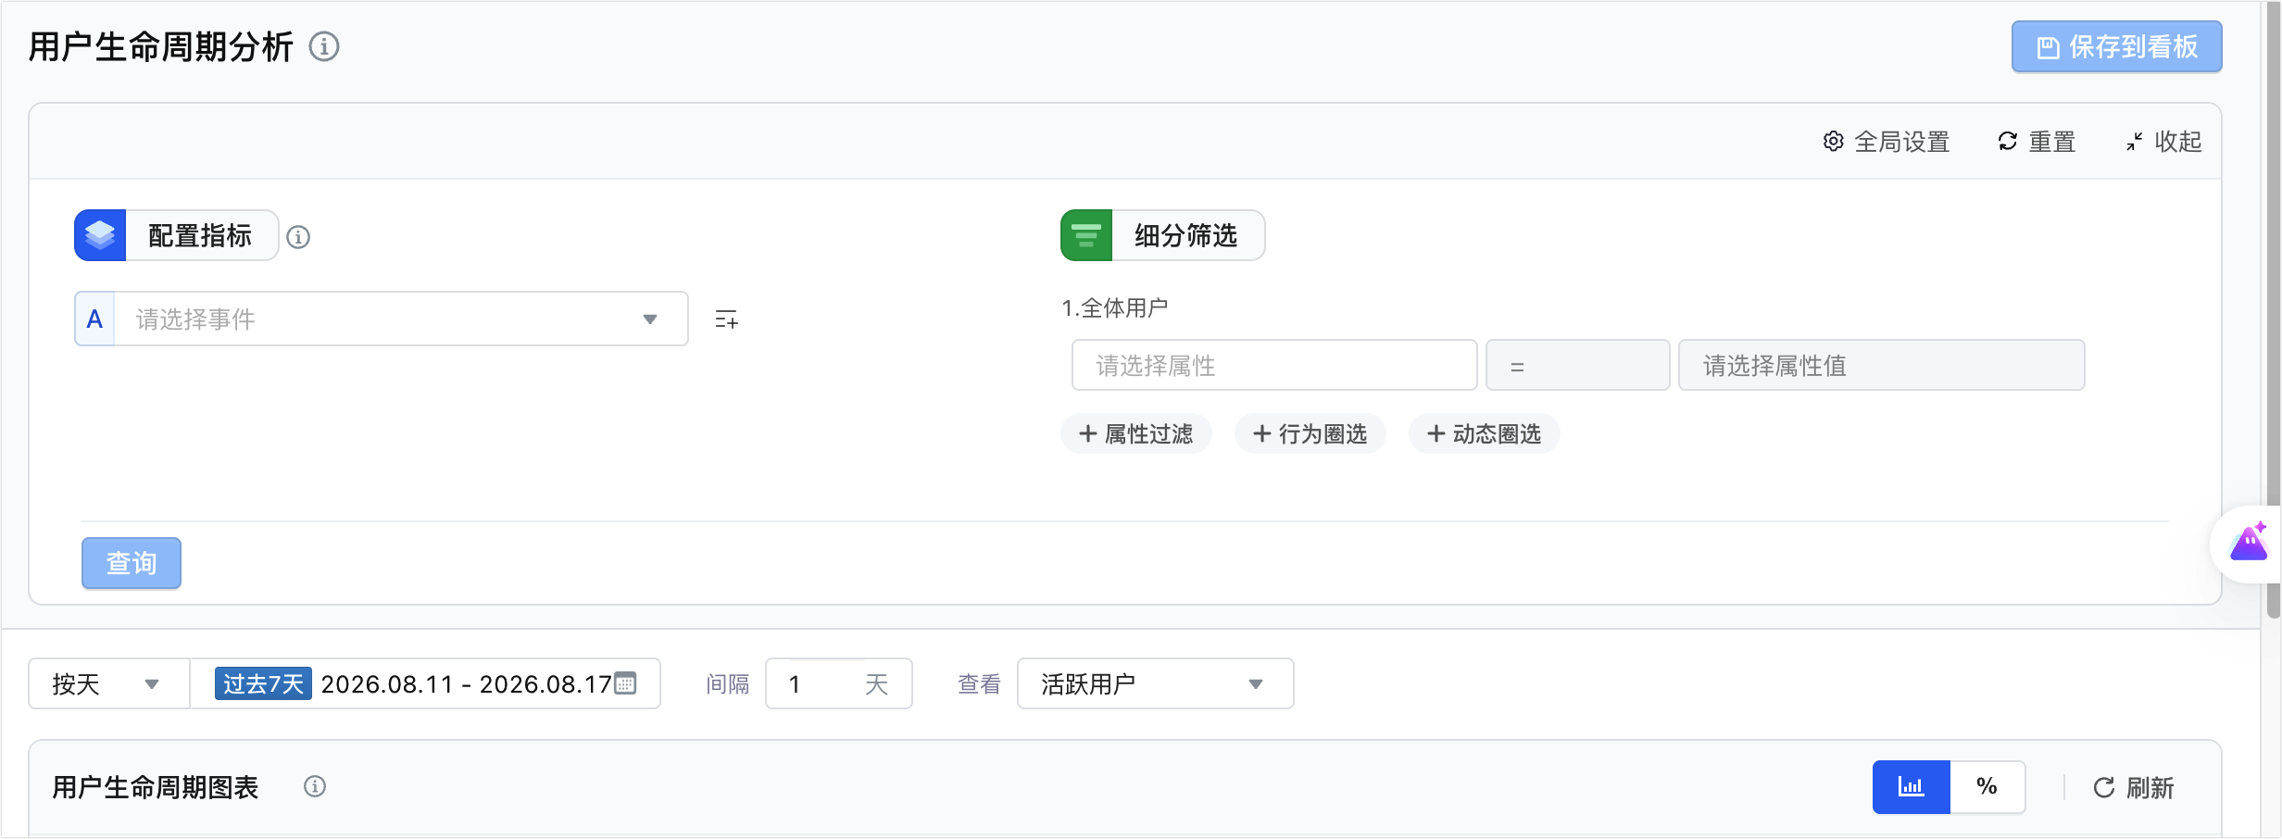Open the 按天 granularity dropdown
Viewport: 2282px width, 839px height.
[108, 683]
